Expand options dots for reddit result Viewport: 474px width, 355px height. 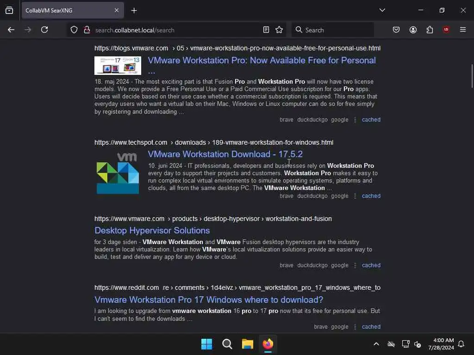pyautogui.click(x=355, y=327)
